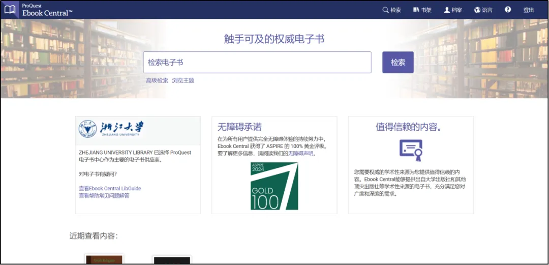Open the 书架 bookshelf menu
Screen dimensions: 549x265
point(422,10)
